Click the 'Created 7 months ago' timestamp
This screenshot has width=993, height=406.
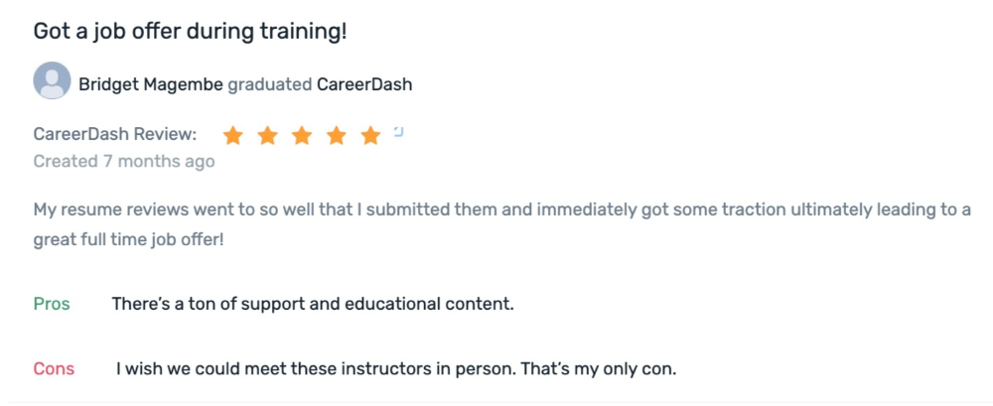click(124, 162)
